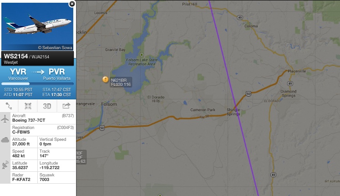Click the radar dish icon beside Latitude
Viewport: 340px width, 196px height.
coord(5,165)
